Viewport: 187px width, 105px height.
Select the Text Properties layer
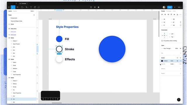click(17, 75)
